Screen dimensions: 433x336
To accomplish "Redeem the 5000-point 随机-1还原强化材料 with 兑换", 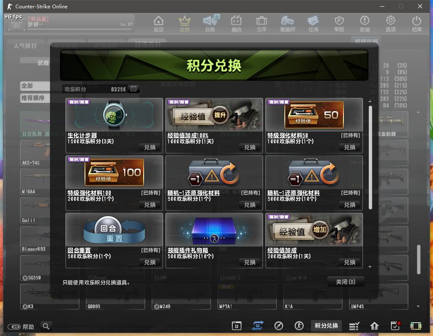I will [x=350, y=205].
